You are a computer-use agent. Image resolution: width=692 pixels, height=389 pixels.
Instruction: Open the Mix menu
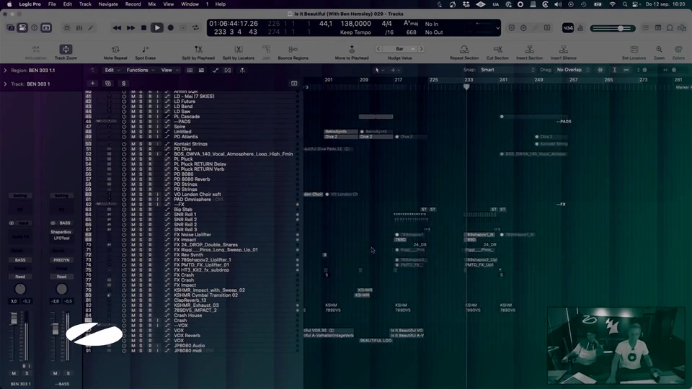pyautogui.click(x=152, y=4)
